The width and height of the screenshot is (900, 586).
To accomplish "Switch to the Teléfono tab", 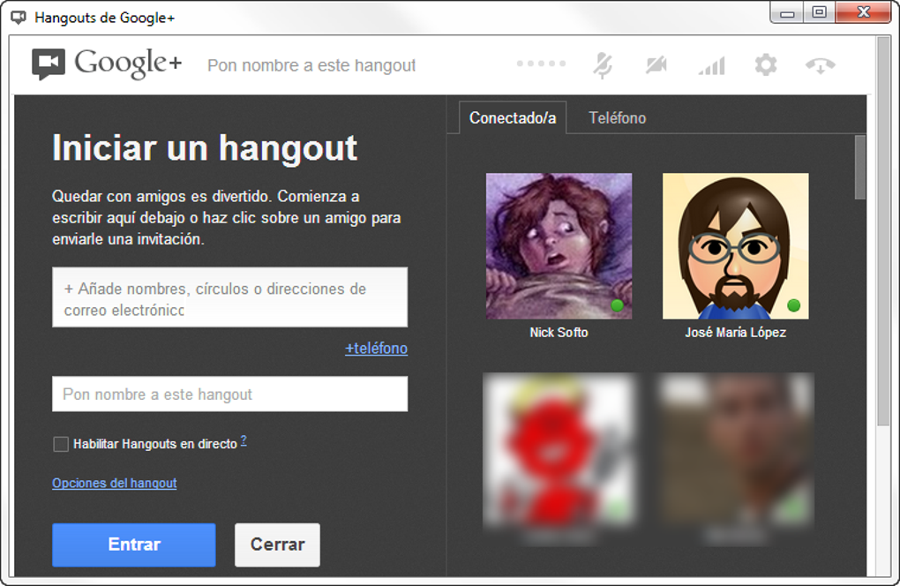I will [x=617, y=118].
